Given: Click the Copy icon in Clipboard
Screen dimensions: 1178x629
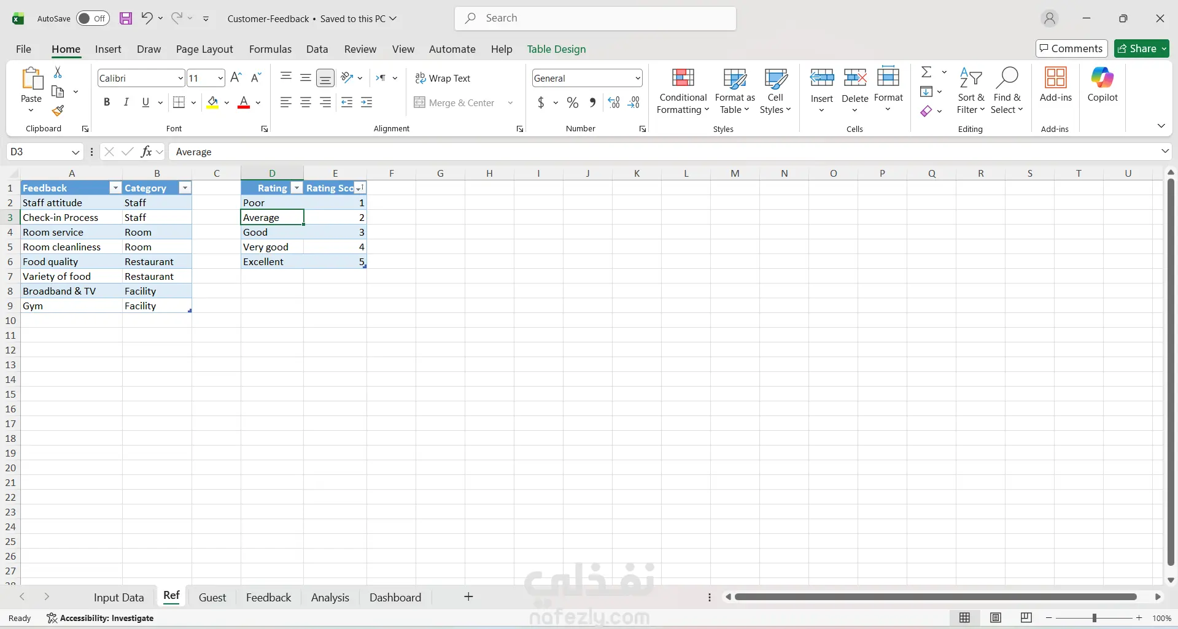Looking at the screenshot, I should click(x=58, y=91).
